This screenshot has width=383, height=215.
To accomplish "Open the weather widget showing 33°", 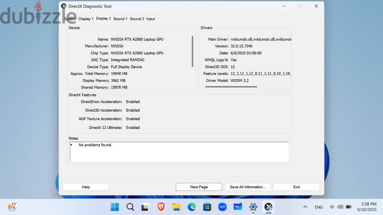I will [x=13, y=206].
